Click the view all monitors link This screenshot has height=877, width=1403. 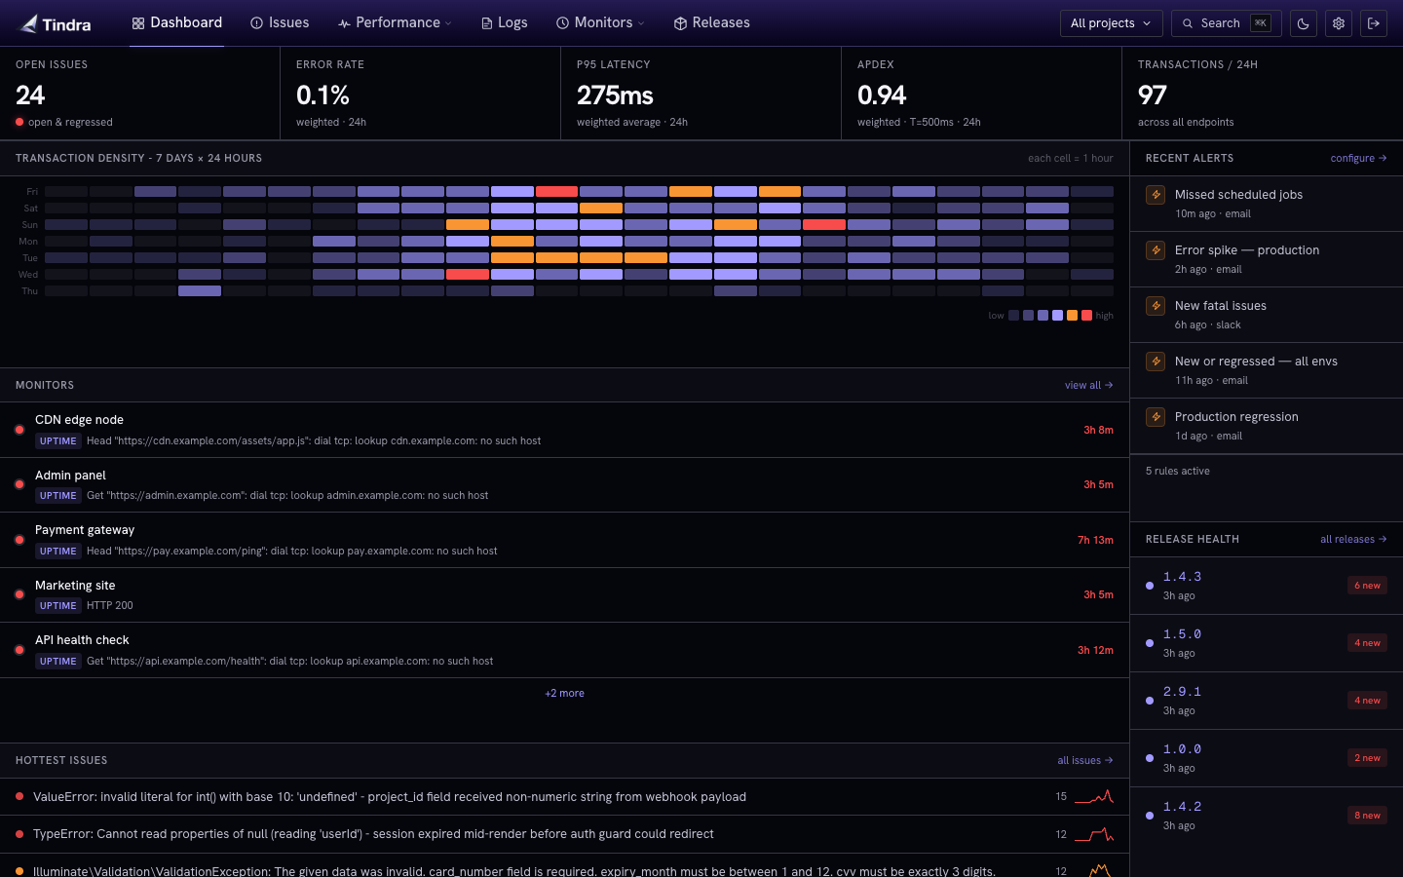pos(1088,385)
